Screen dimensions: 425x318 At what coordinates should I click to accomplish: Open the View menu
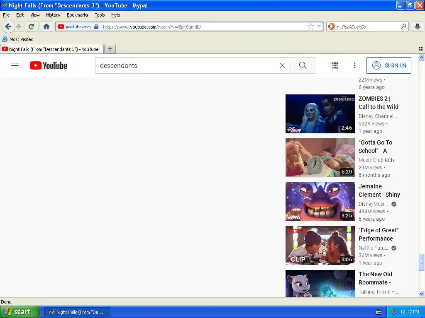coord(35,15)
